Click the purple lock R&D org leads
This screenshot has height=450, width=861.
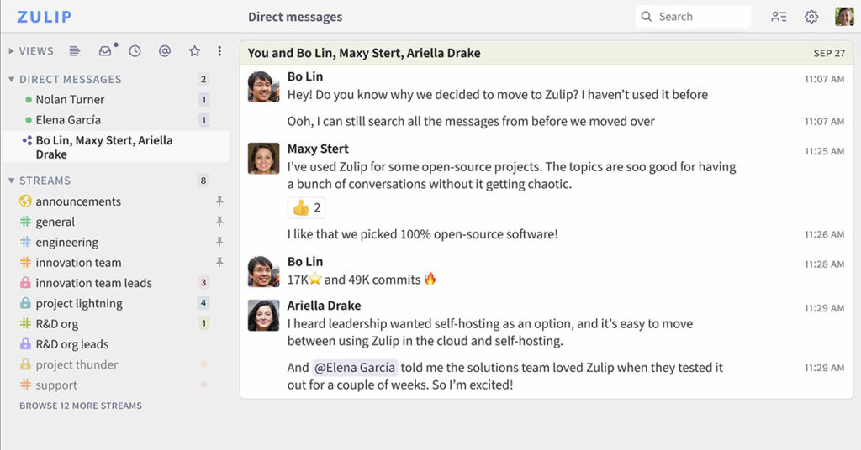(25, 344)
